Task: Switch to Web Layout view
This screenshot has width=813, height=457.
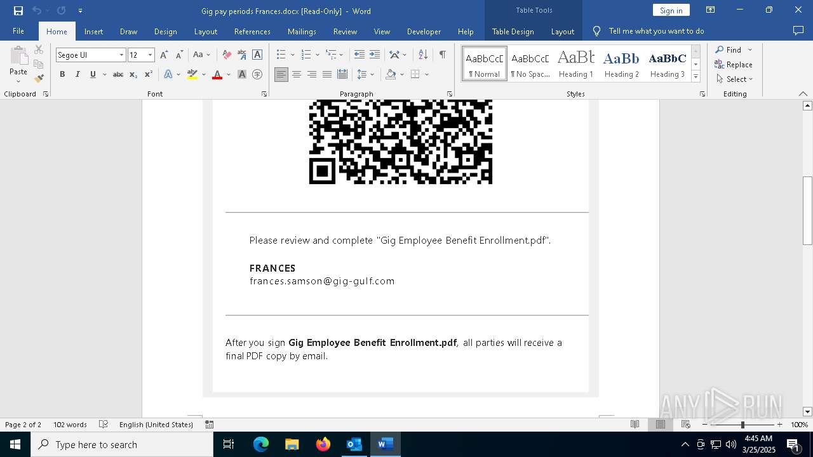Action: [686, 425]
